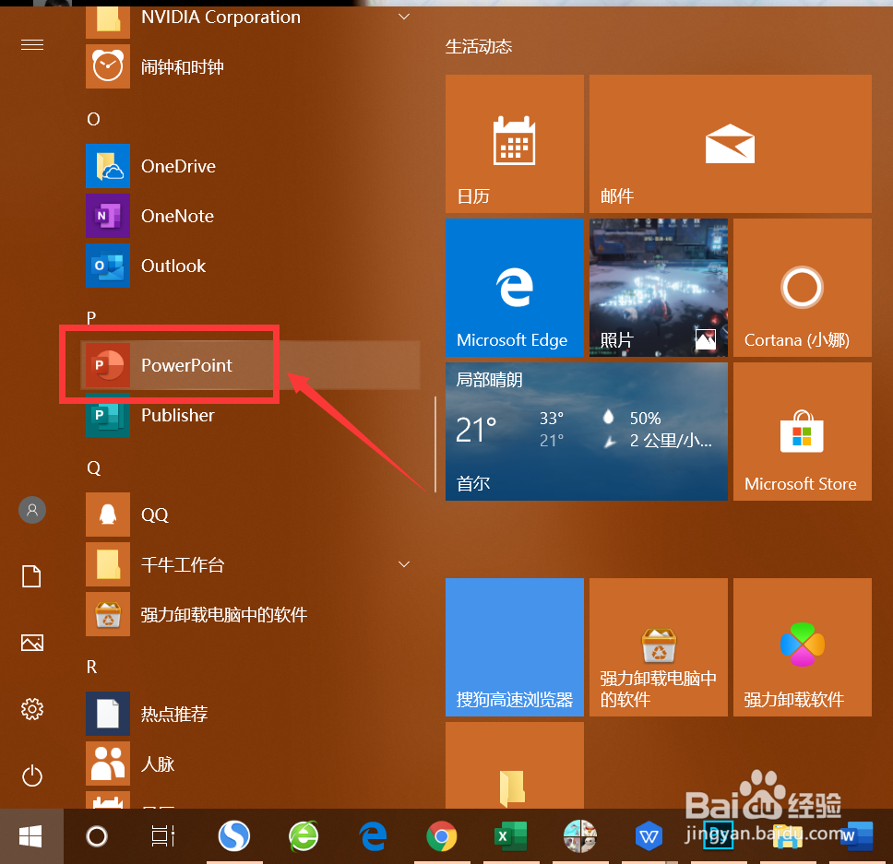Click the letter R section header
The width and height of the screenshot is (893, 864).
click(91, 667)
